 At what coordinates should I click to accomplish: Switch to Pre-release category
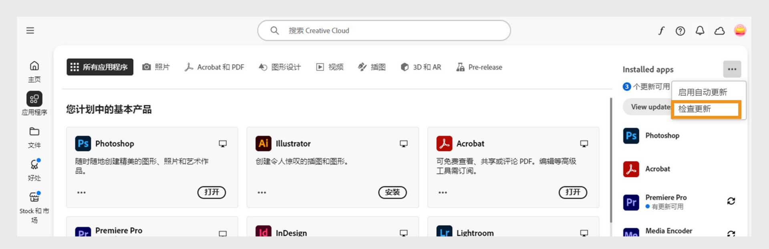click(x=479, y=67)
